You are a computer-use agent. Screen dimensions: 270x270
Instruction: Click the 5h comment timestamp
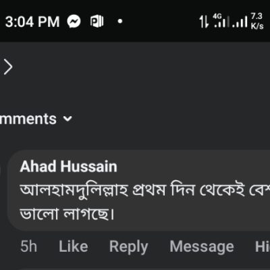(29, 246)
